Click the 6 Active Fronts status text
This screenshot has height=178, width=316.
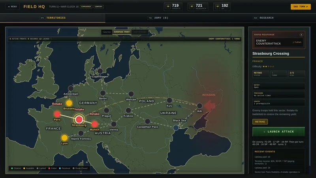pos(18,39)
